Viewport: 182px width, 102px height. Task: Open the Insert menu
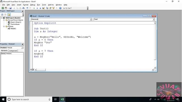pos(19,5)
